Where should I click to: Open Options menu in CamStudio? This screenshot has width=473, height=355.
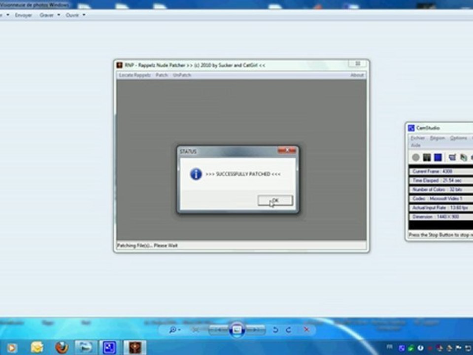point(458,138)
